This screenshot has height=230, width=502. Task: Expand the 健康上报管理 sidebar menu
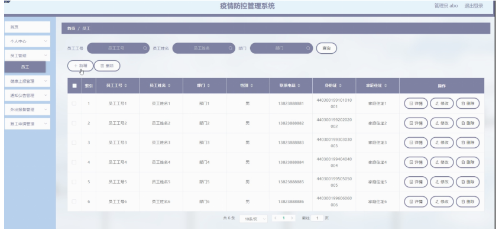(x=28, y=82)
